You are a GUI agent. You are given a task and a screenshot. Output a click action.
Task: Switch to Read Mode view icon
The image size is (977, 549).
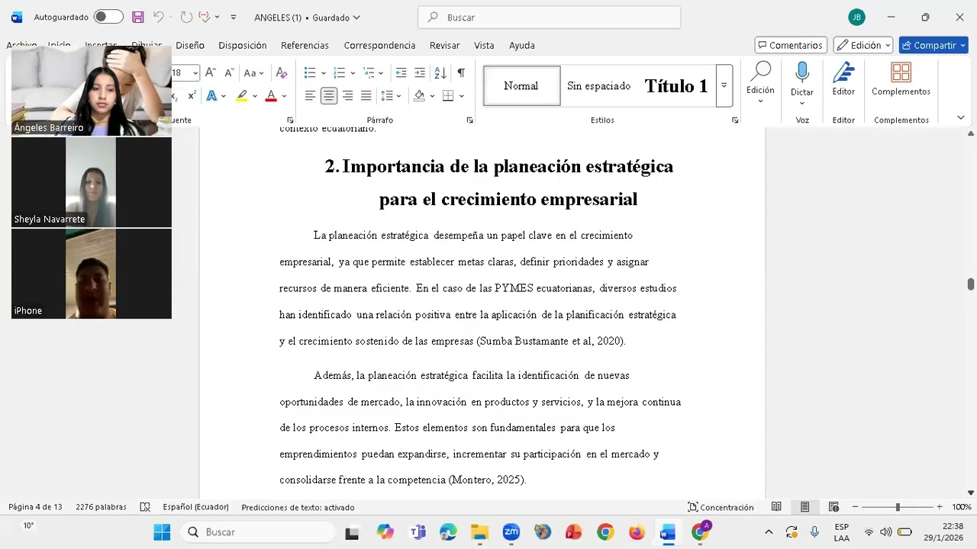pyautogui.click(x=776, y=507)
